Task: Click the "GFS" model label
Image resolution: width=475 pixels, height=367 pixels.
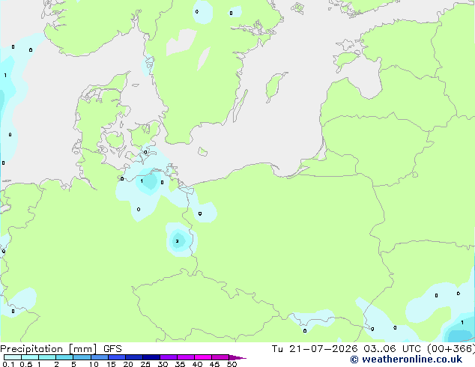Action: 112,349
